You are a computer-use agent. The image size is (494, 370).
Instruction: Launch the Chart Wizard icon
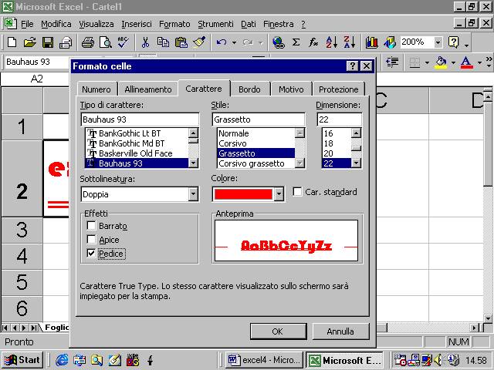[372, 42]
